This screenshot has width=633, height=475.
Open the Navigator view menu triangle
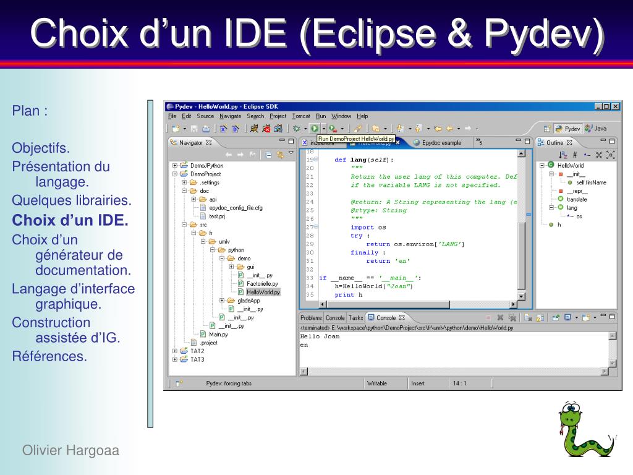click(291, 153)
